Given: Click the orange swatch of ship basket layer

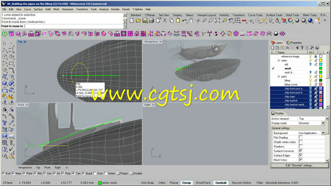Looking at the screenshot, I should click(x=321, y=100).
